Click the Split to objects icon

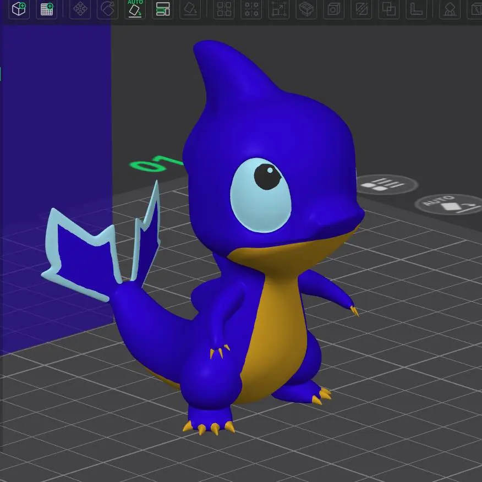tap(224, 9)
